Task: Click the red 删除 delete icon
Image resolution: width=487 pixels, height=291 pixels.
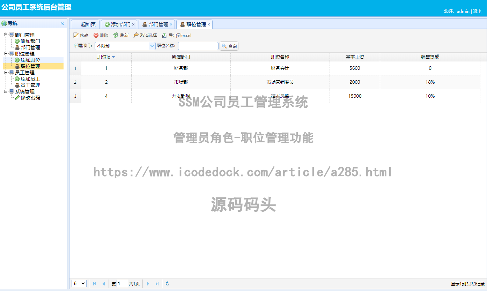Action: coord(96,36)
